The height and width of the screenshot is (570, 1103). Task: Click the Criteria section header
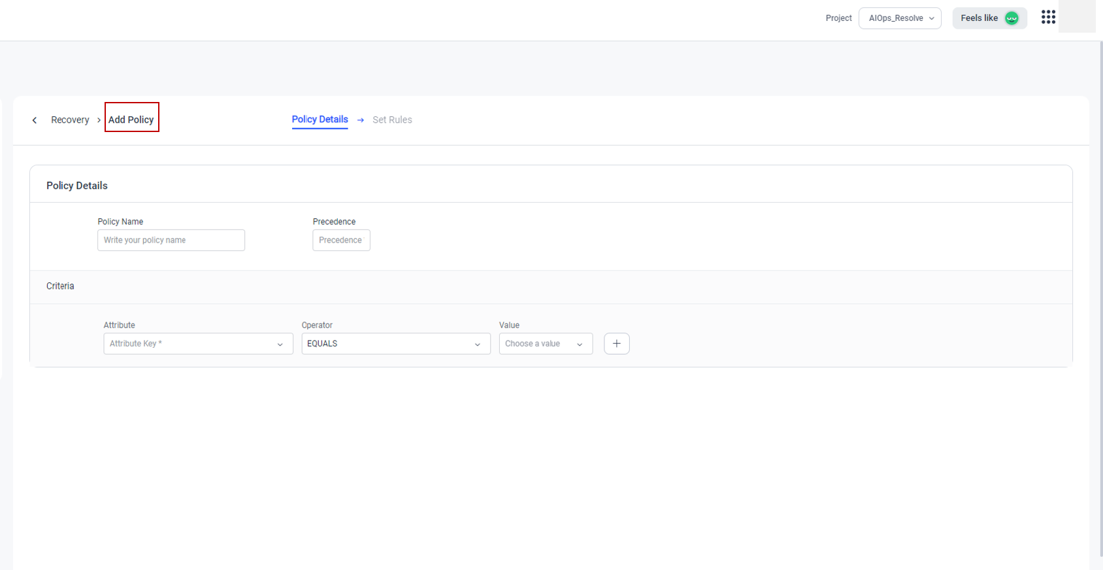[x=60, y=286]
